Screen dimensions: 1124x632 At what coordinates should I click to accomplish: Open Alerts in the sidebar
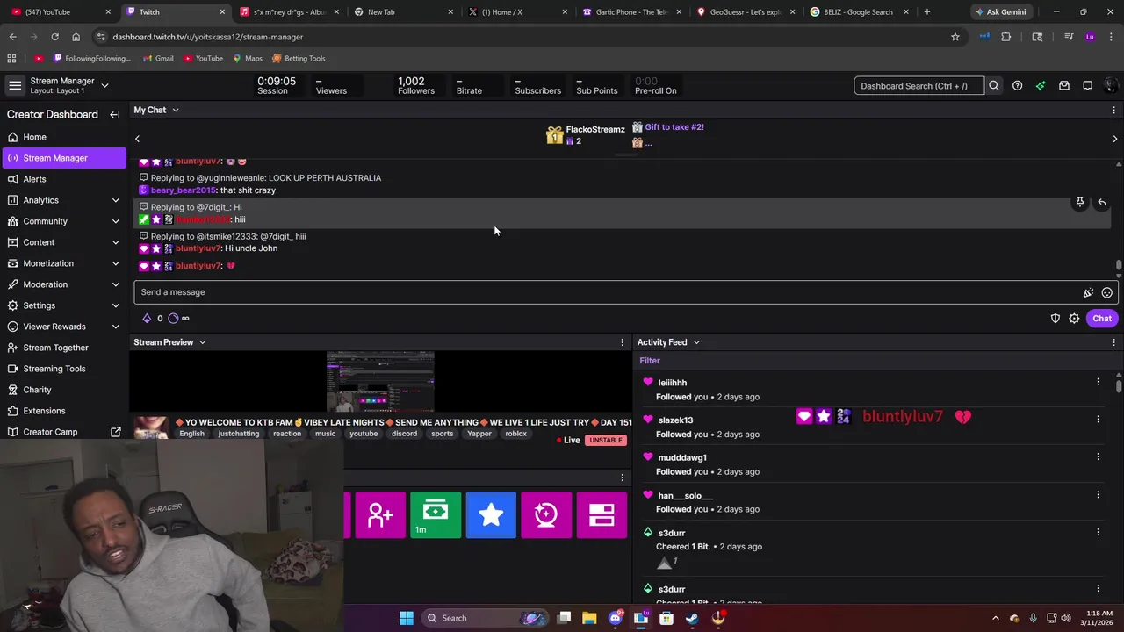[x=64, y=179]
